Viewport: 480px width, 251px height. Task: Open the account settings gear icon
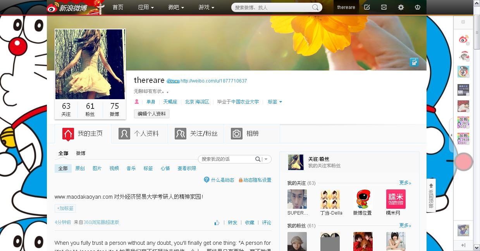(401, 7)
